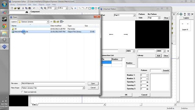Open the View menu button in Open dialog
The width and height of the screenshot is (195, 110).
[x=62, y=22]
